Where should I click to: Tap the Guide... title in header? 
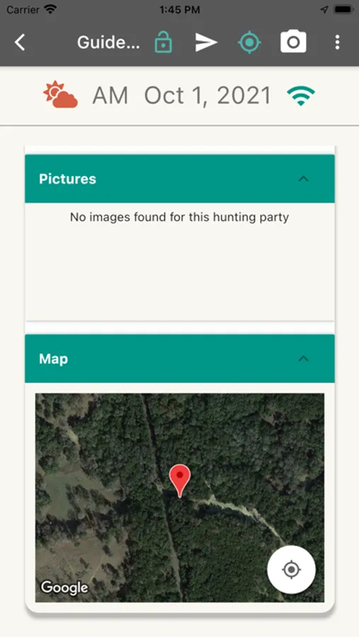click(108, 42)
